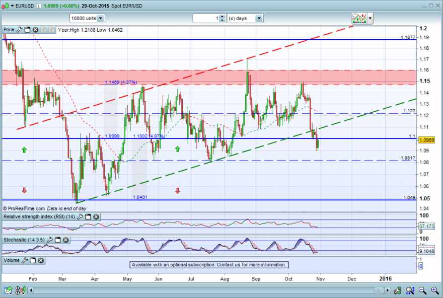The width and height of the screenshot is (443, 298).
Task: Click the chart export icon bottom-left
Action: (9, 290)
